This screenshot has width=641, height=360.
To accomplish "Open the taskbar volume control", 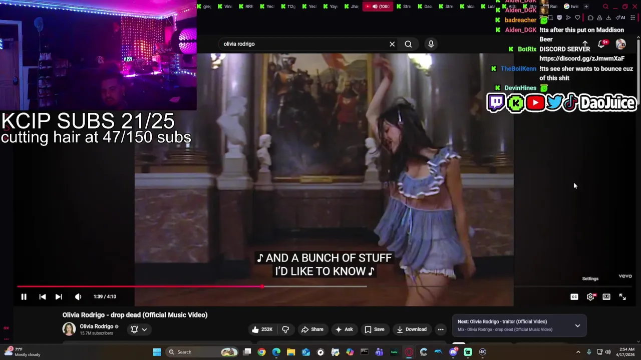I will pos(607,352).
